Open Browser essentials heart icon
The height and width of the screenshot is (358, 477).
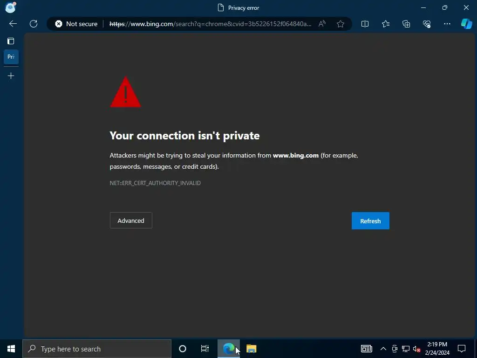pos(427,24)
